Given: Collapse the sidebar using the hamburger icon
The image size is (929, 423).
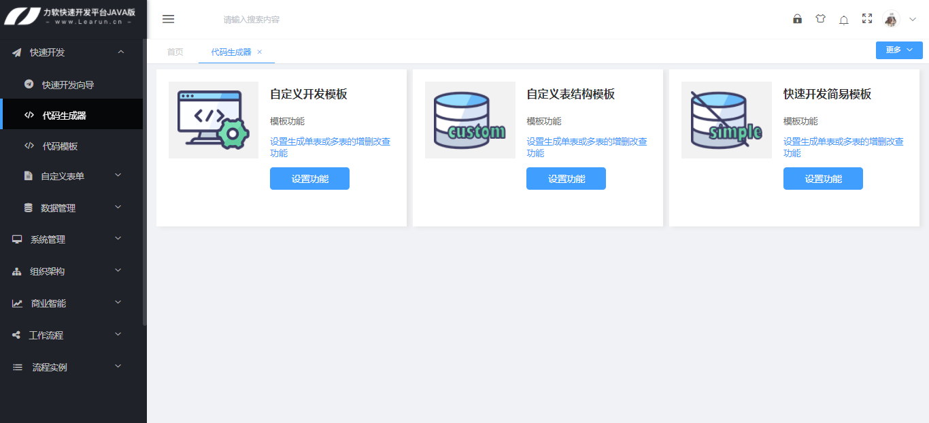Looking at the screenshot, I should (168, 19).
